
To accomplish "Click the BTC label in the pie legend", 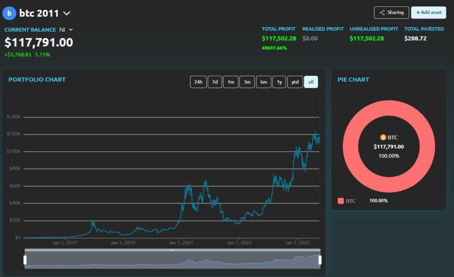I will click(x=351, y=201).
